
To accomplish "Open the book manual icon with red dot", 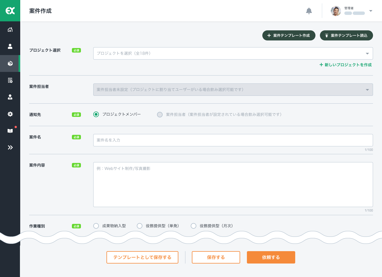I will pyautogui.click(x=10, y=131).
